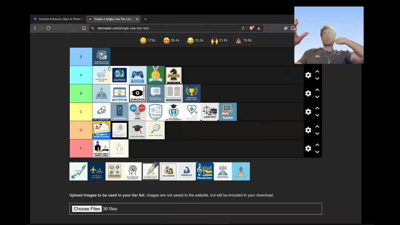
Task: Open settings gear for tier B row
Action: 308,93
